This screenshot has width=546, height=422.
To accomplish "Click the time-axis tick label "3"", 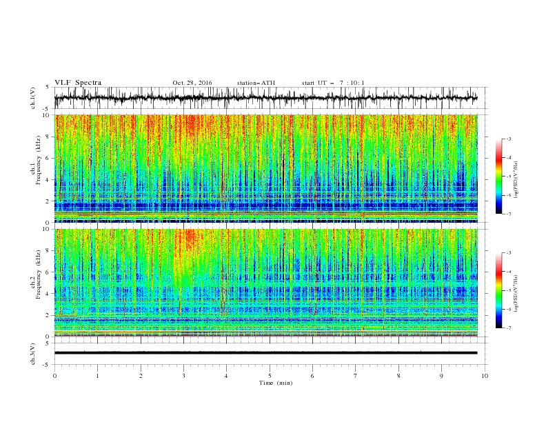I will click(x=183, y=376).
